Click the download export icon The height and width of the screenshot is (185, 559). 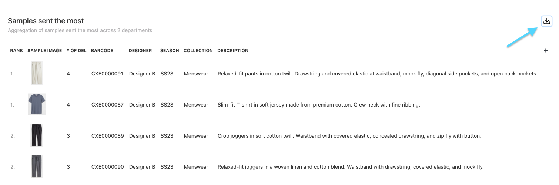[x=546, y=21]
